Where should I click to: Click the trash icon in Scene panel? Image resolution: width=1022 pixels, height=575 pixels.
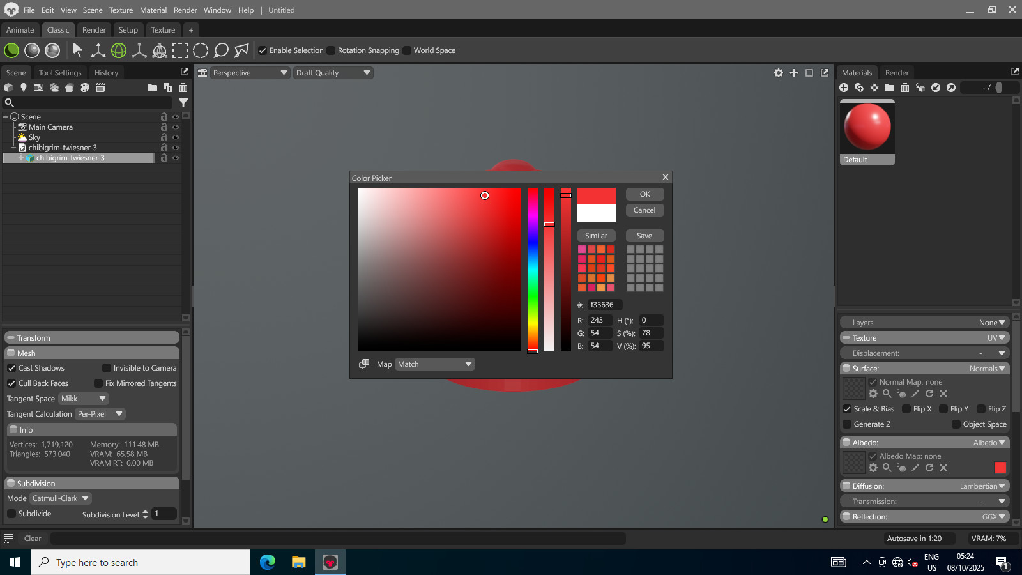183,88
